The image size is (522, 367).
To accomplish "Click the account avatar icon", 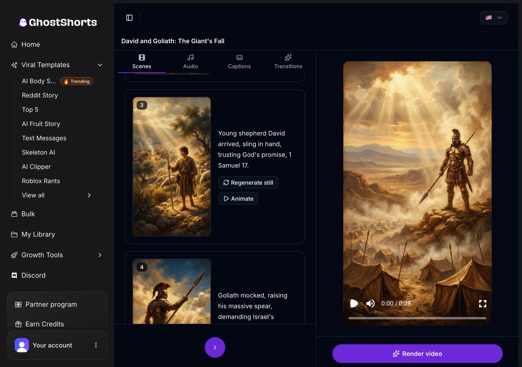I will [22, 345].
